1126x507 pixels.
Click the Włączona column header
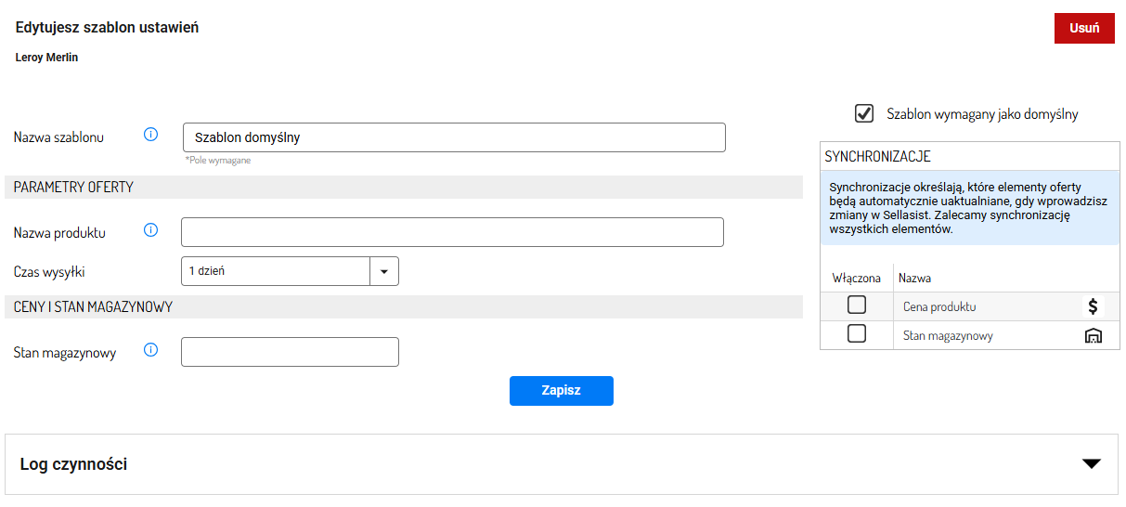point(857,278)
